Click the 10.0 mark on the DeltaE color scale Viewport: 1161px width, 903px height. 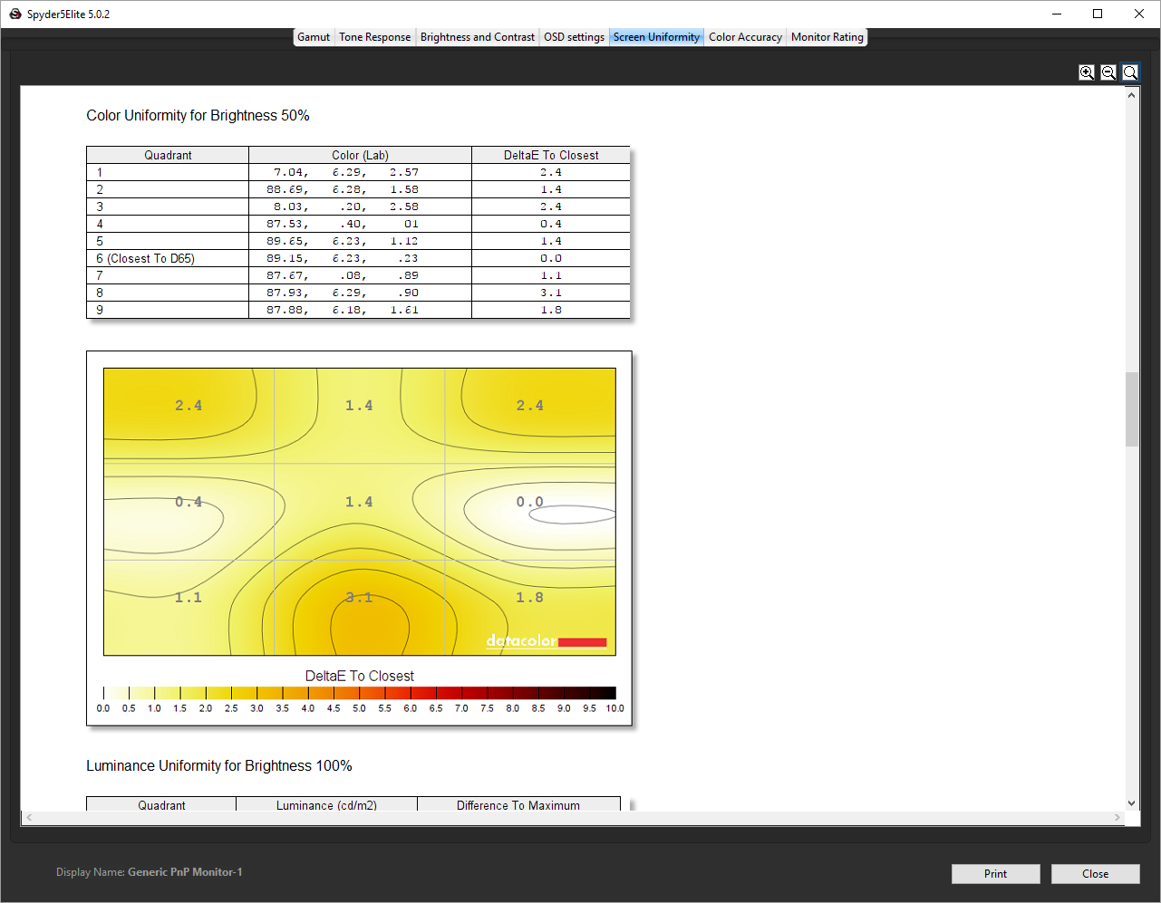pyautogui.click(x=615, y=708)
